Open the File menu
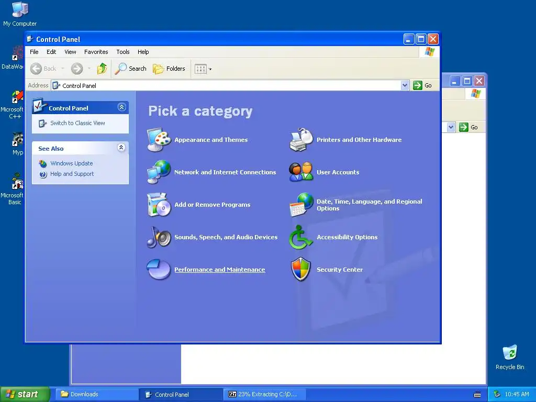 (34, 52)
